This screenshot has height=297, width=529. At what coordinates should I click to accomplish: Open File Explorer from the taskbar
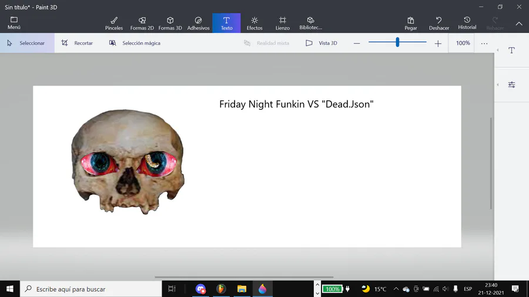[x=242, y=289]
